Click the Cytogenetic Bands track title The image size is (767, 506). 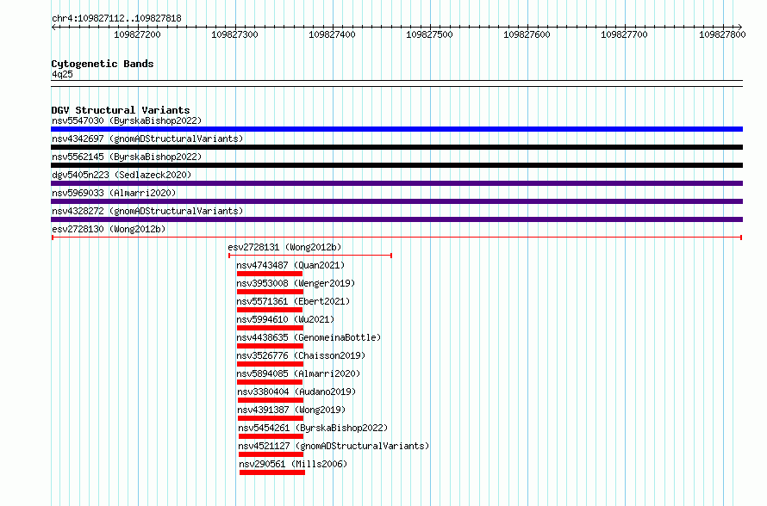pos(103,64)
